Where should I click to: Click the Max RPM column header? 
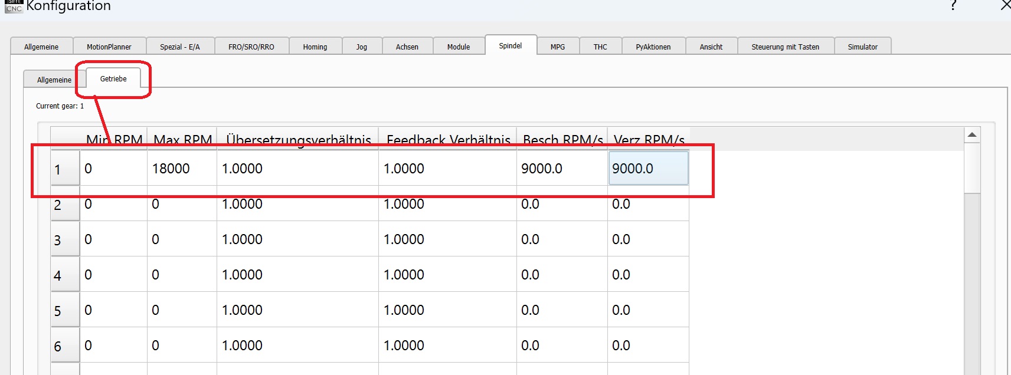click(x=182, y=140)
